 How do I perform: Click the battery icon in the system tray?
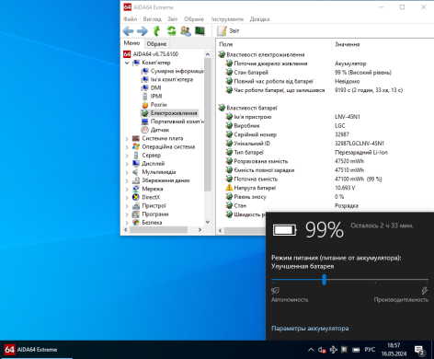tap(356, 350)
